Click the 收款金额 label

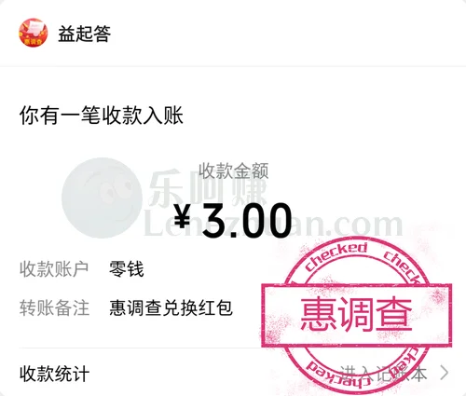click(x=234, y=171)
